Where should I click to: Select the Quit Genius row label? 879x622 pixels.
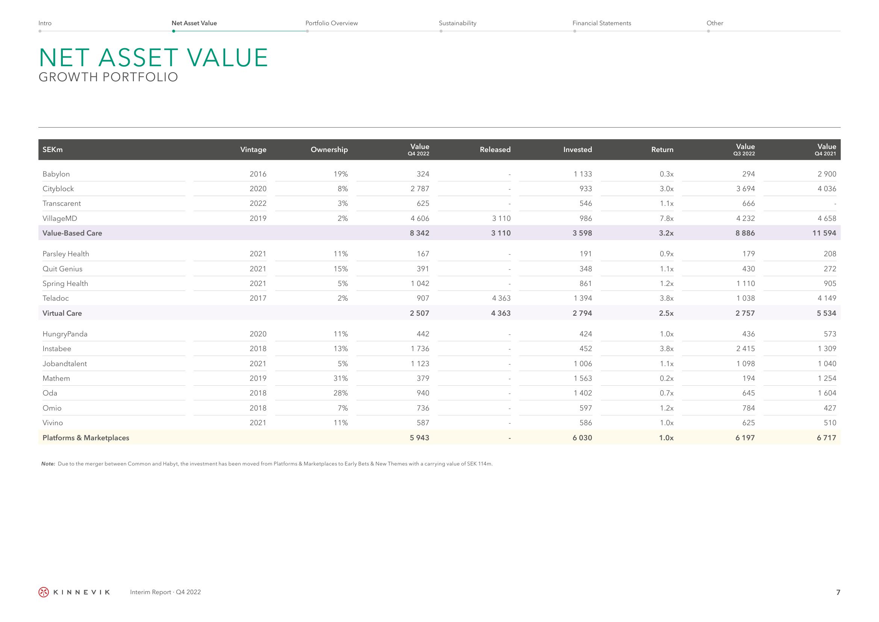tap(62, 269)
